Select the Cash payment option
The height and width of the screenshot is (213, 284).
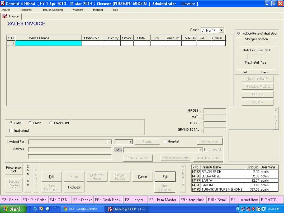[x=11, y=123]
